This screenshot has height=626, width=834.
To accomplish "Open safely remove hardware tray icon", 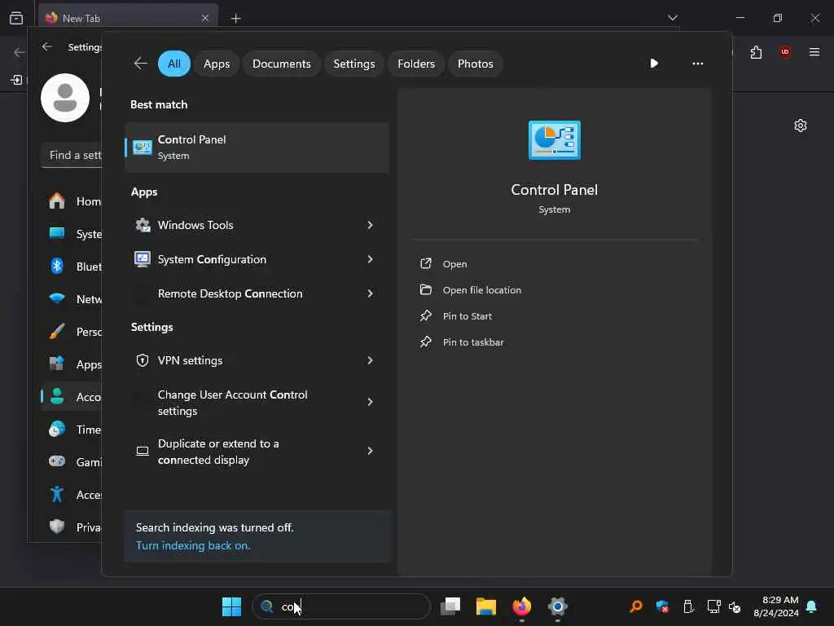I will [687, 606].
